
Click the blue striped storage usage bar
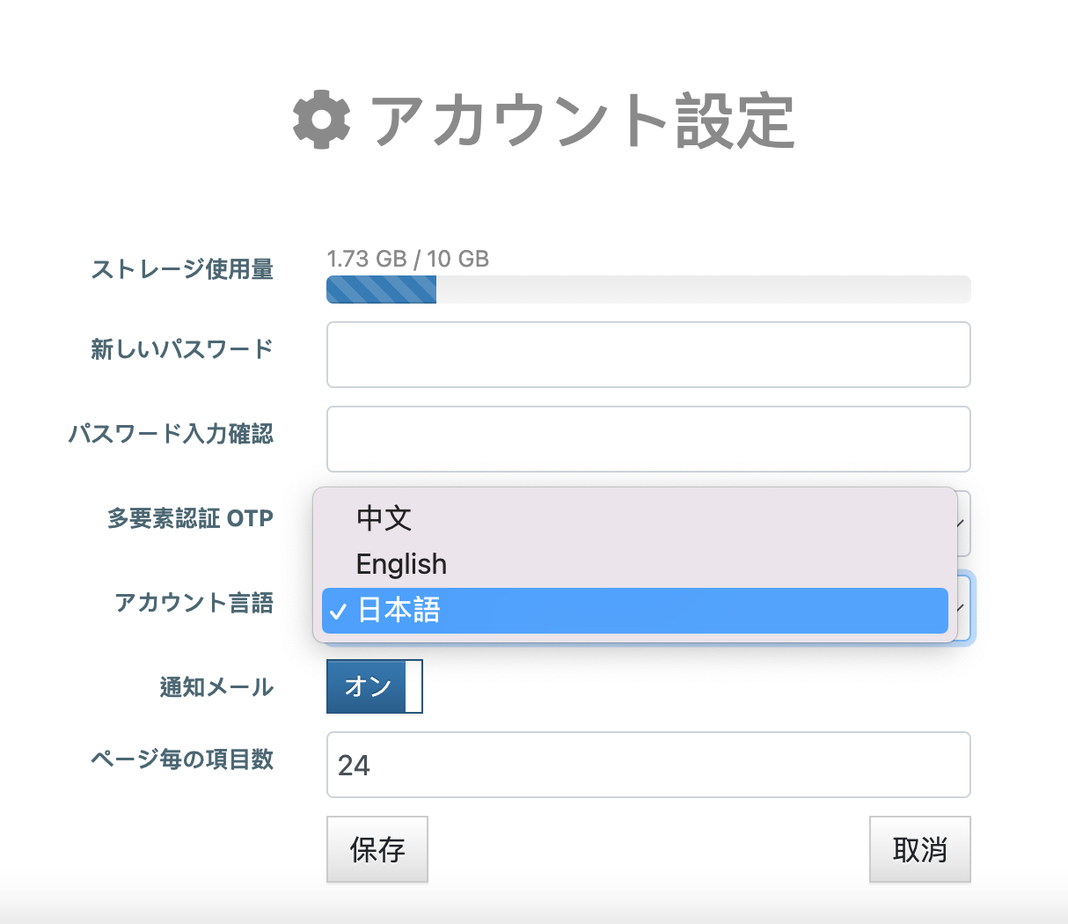[x=382, y=290]
